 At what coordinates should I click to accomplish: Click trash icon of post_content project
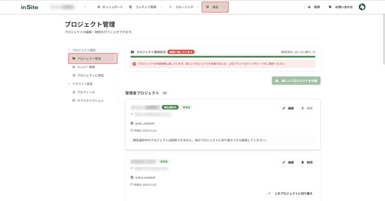303,108
